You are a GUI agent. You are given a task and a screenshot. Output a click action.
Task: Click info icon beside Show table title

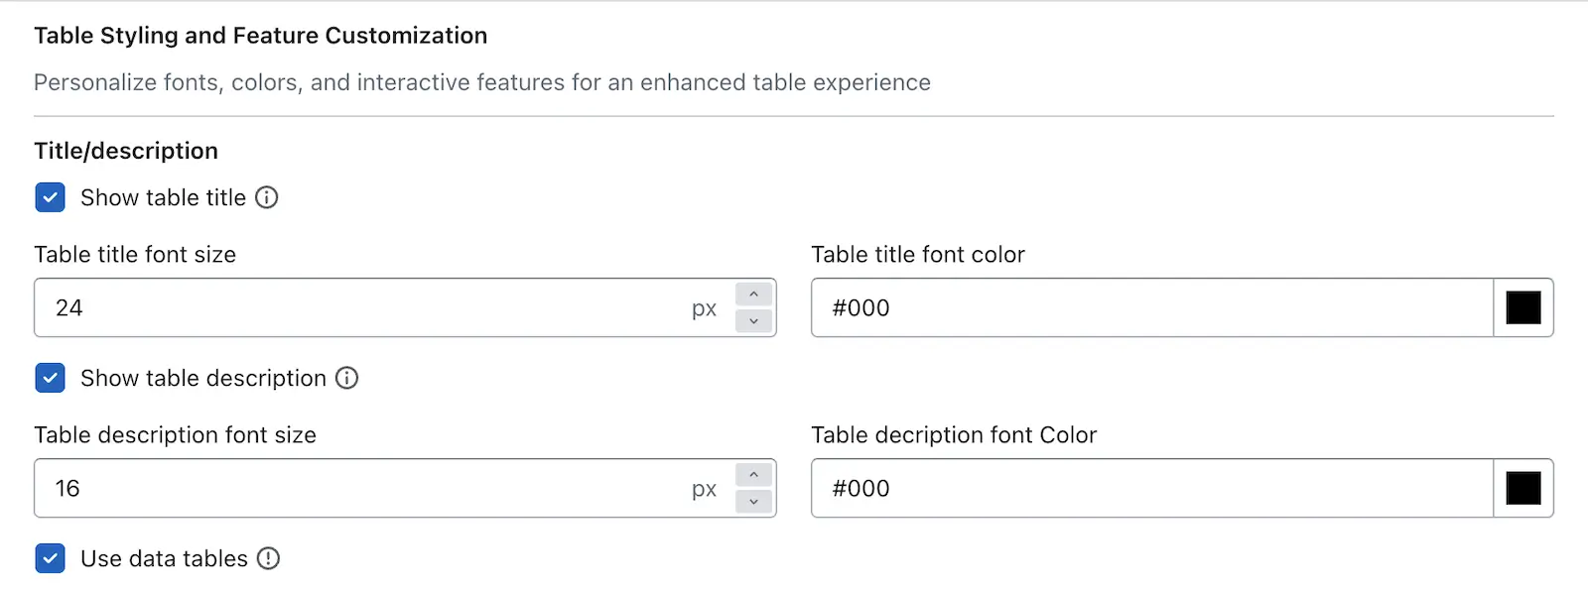(x=267, y=197)
